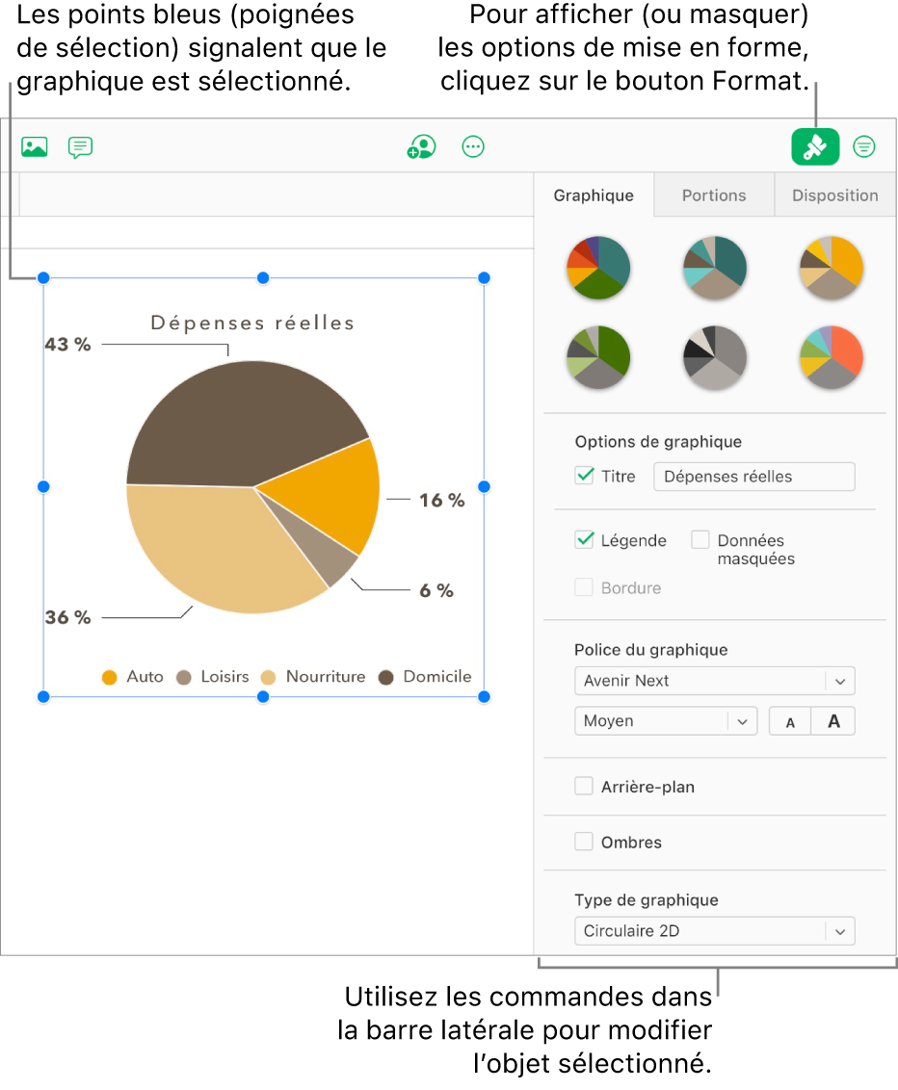Click the light beige 36 % pie slice
Image resolution: width=898 pixels, height=1090 pixels.
(209, 549)
